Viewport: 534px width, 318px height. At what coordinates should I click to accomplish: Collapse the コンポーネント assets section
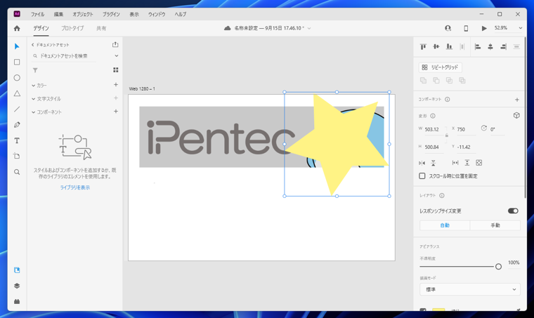point(34,112)
